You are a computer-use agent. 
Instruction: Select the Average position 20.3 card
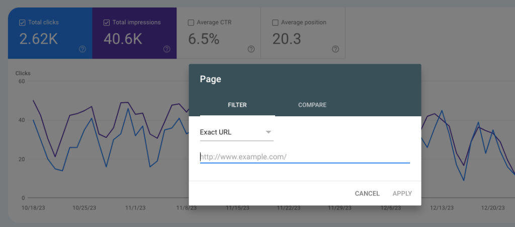tap(303, 33)
